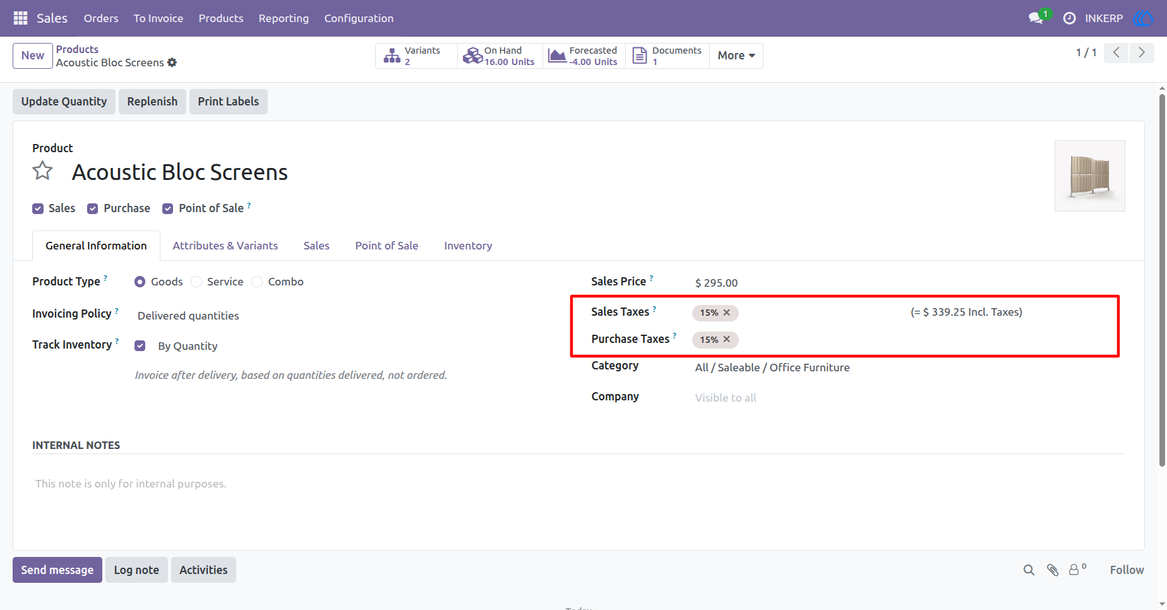Remove the 15% Purchase Taxes tag
This screenshot has width=1167, height=610.
pos(727,339)
